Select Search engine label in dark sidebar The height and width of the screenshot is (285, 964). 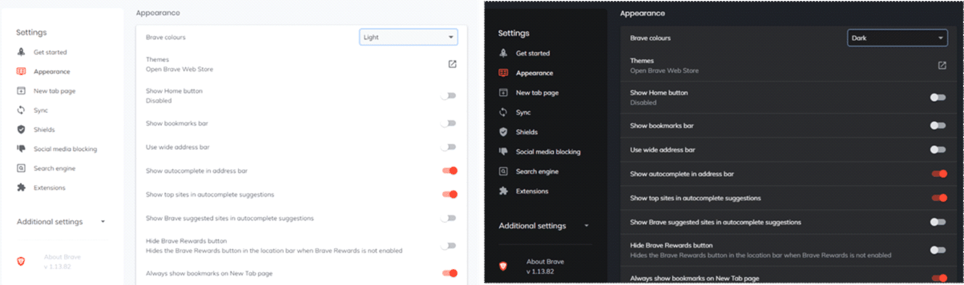click(537, 172)
